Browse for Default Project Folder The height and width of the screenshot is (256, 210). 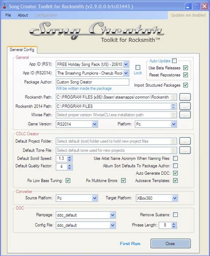click(185, 141)
